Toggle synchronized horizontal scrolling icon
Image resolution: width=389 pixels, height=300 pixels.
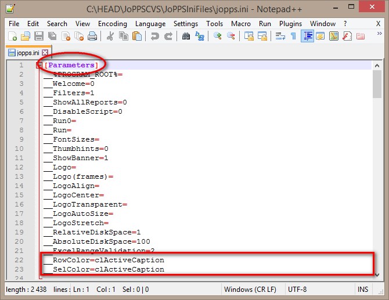click(262, 36)
